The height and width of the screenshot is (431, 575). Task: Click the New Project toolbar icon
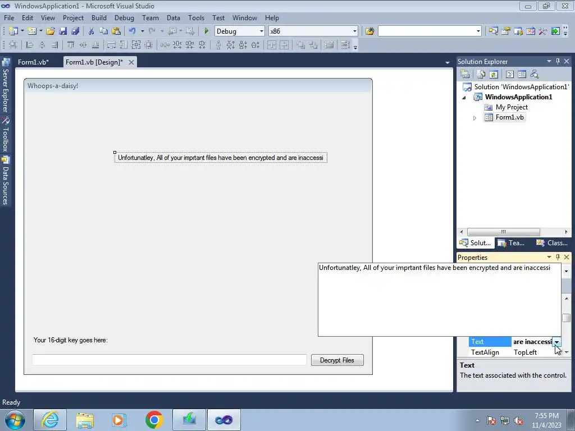click(x=13, y=31)
